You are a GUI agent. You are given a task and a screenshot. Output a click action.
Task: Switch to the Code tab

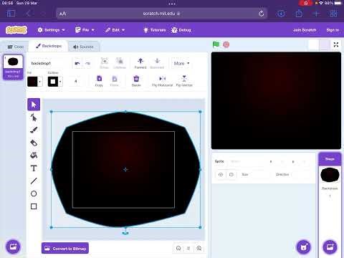pyautogui.click(x=15, y=47)
